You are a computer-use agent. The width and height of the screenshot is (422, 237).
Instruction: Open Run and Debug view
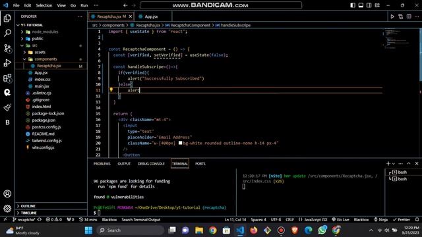tap(7, 63)
